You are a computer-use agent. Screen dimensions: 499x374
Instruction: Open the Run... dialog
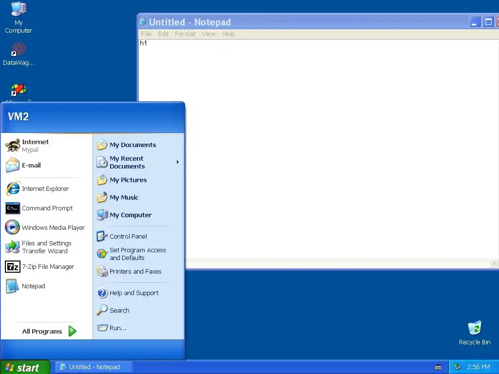(x=138, y=328)
